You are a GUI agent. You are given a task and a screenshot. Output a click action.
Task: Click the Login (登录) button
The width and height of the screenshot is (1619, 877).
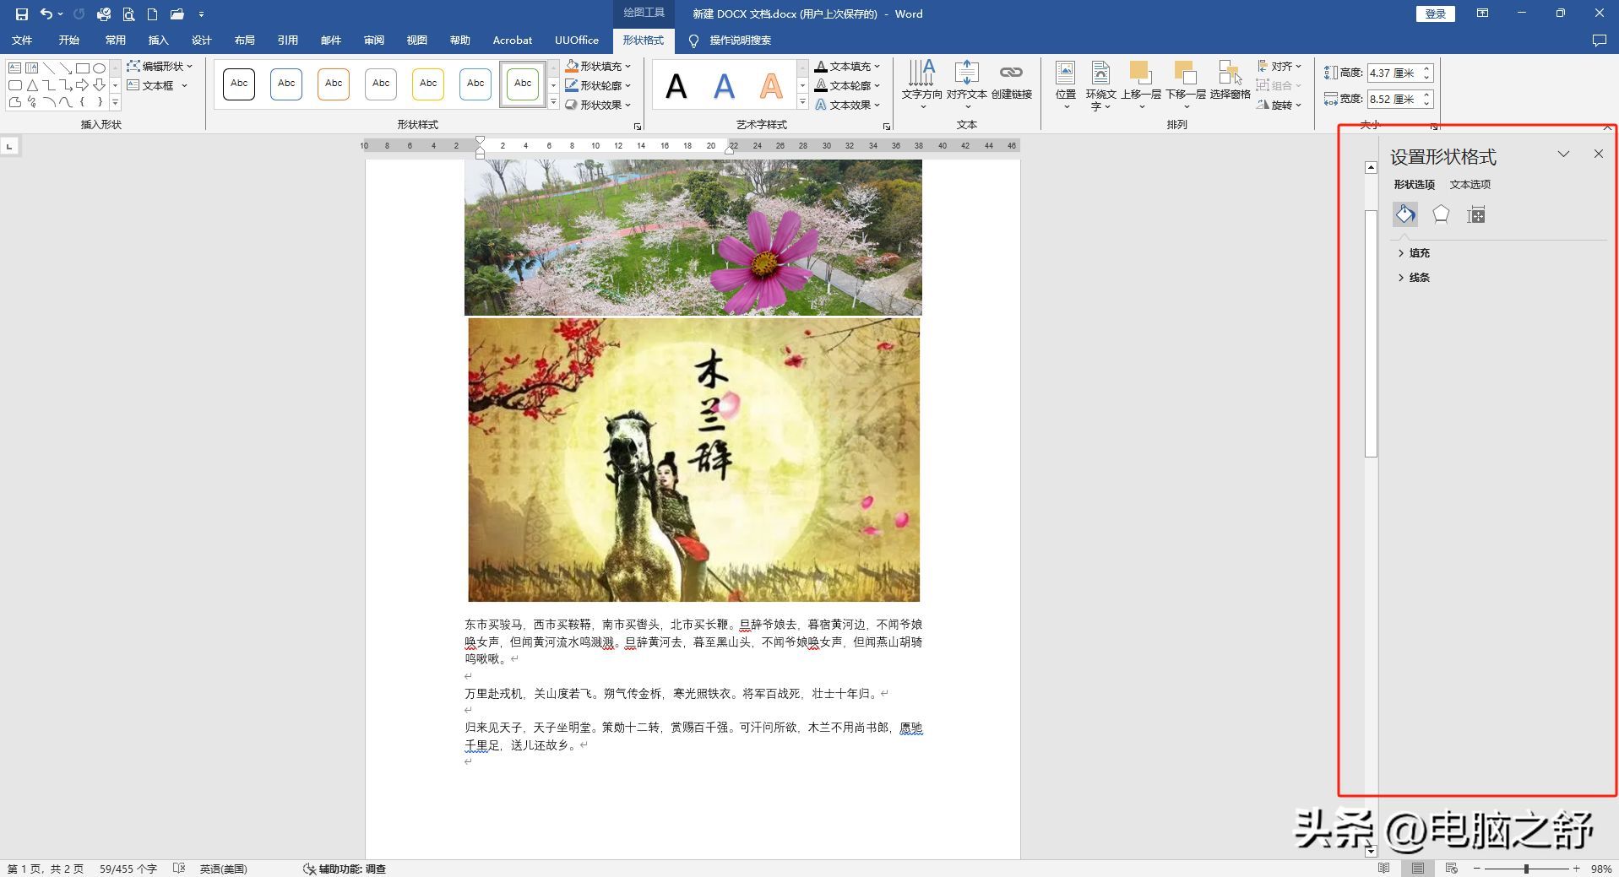coord(1436,14)
